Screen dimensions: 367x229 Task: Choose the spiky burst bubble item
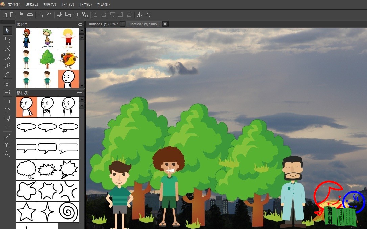pyautogui.click(x=47, y=170)
